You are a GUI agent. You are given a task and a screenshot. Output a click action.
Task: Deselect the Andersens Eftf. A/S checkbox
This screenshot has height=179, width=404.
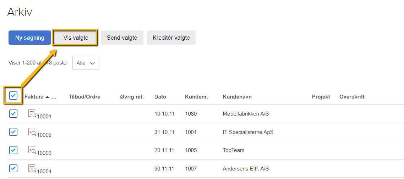click(13, 168)
